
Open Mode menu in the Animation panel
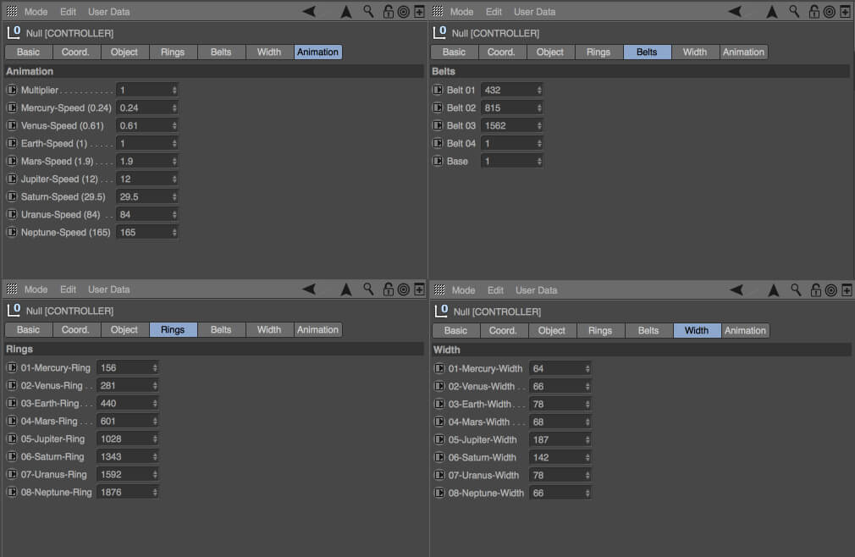click(x=36, y=12)
